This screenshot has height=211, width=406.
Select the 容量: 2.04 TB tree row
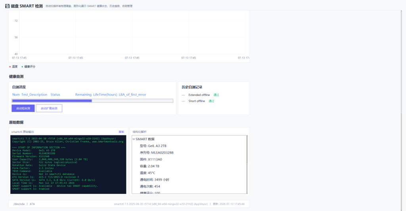pyautogui.click(x=149, y=166)
